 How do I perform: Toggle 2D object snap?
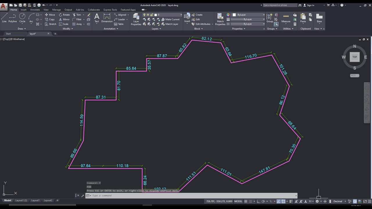[x=283, y=201]
